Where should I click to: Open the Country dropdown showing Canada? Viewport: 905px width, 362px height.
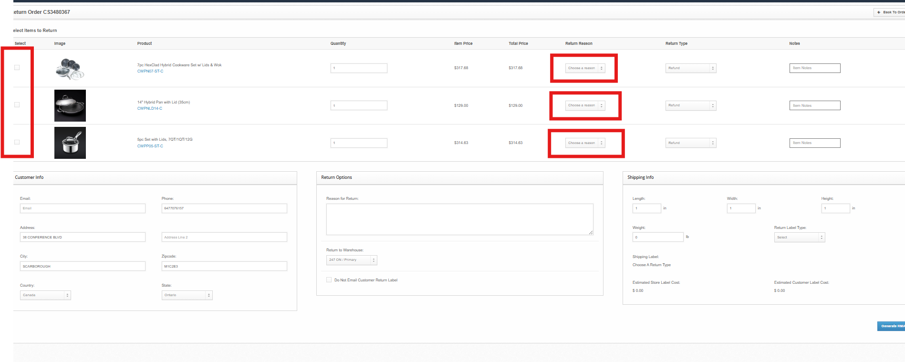pos(45,295)
